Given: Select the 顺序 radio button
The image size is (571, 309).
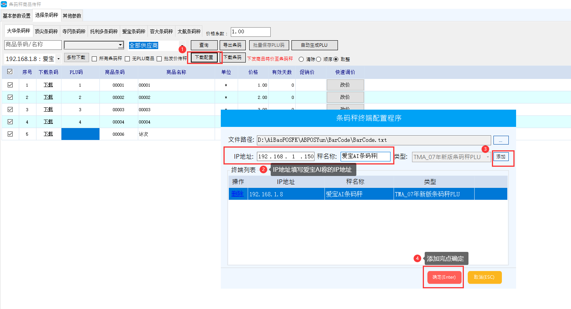Looking at the screenshot, I should [x=319, y=59].
